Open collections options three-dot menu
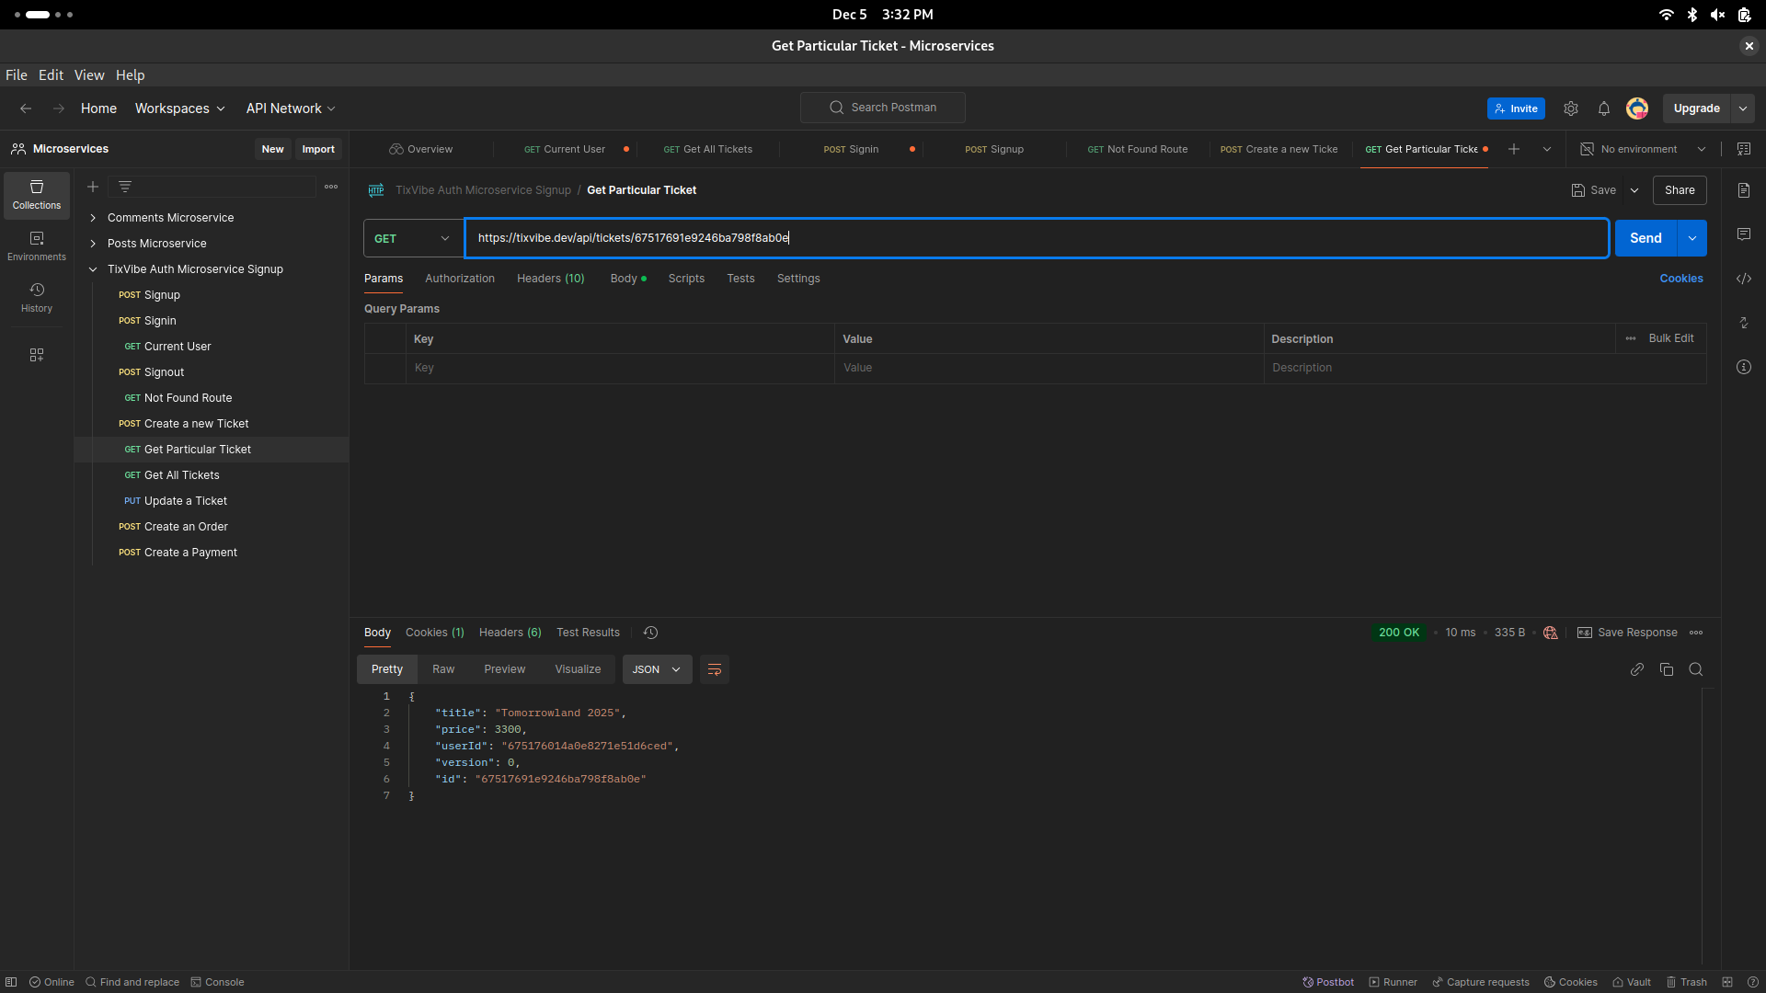The height and width of the screenshot is (993, 1766). [331, 187]
